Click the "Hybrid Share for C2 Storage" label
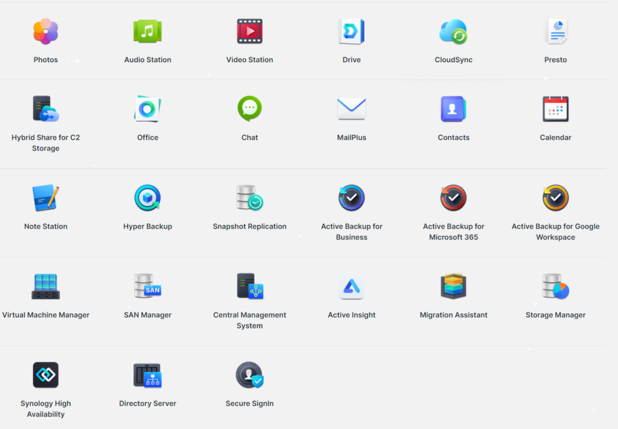 pyautogui.click(x=46, y=142)
